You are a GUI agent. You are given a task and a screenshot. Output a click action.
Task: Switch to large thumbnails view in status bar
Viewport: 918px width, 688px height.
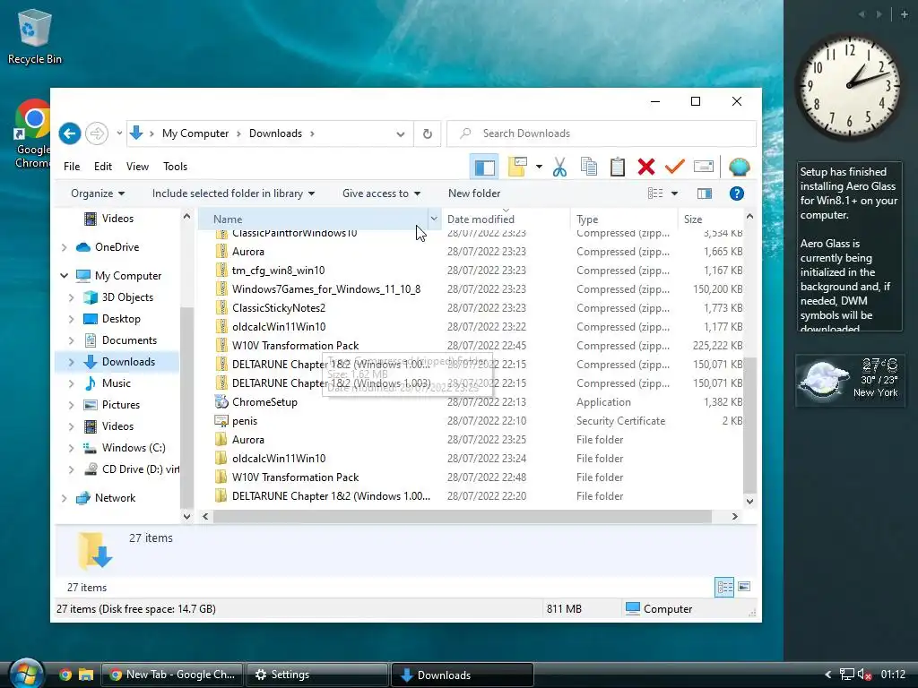pos(744,587)
